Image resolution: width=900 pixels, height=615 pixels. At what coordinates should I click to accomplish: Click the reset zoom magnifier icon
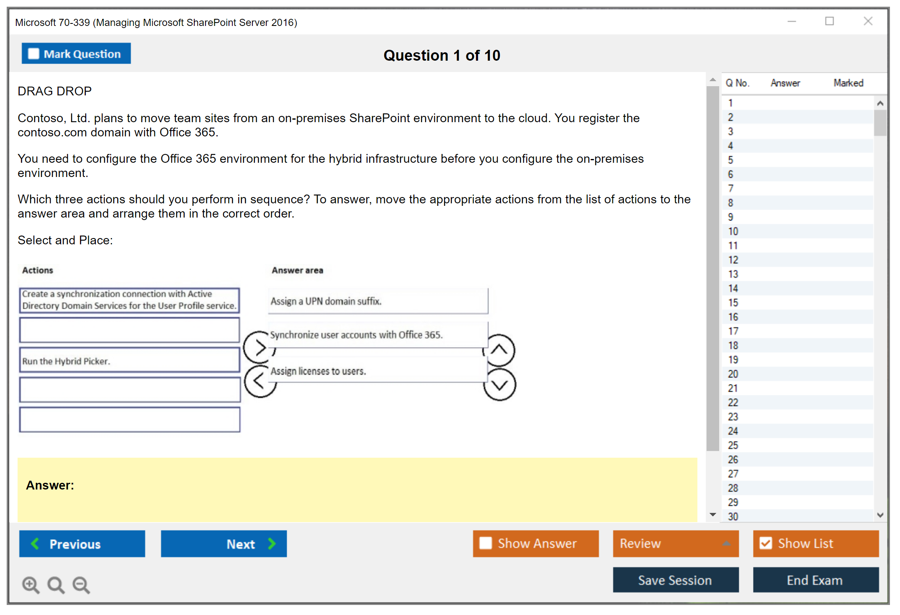click(56, 584)
